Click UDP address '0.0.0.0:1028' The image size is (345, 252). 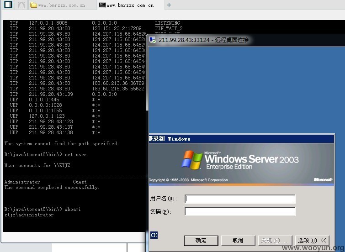point(45,105)
